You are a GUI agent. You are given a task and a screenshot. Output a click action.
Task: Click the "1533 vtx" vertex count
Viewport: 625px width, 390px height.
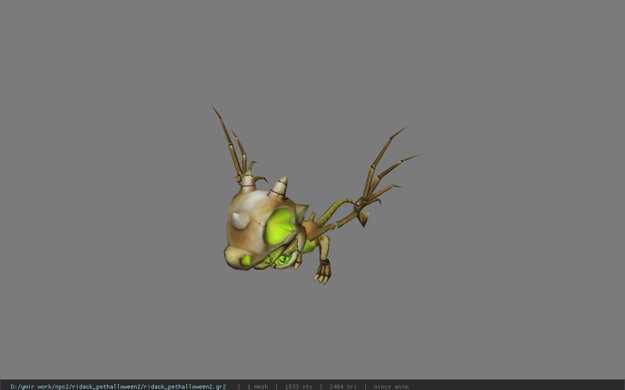click(298, 387)
